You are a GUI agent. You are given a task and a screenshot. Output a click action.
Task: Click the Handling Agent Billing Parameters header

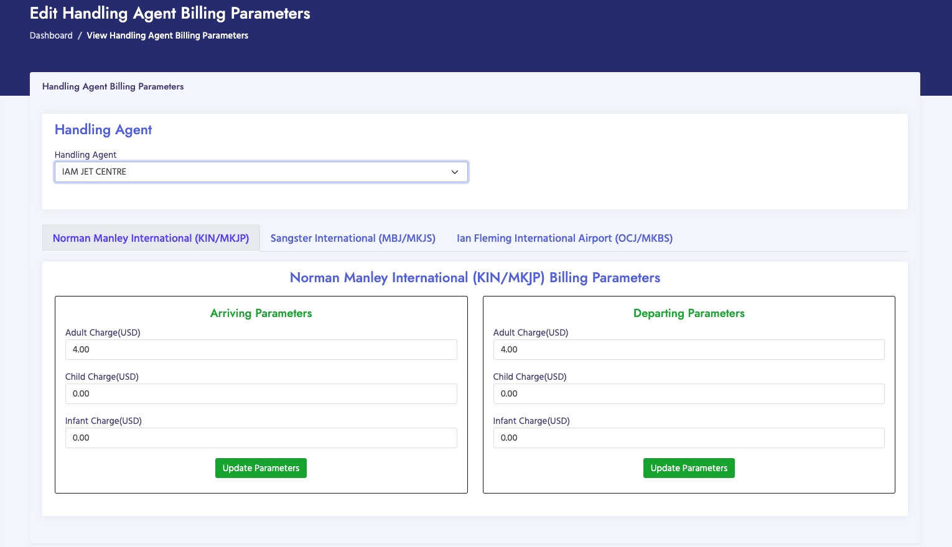pos(113,86)
